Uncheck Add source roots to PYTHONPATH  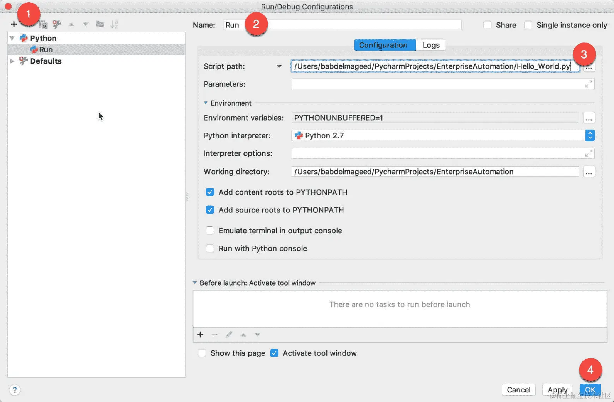coord(210,210)
